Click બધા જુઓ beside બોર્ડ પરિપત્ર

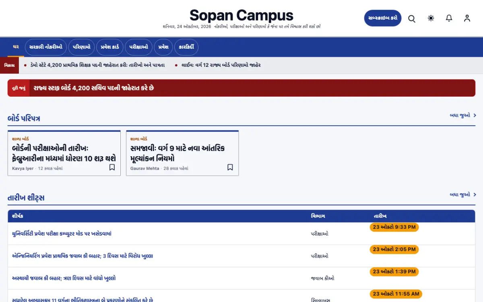coord(463,116)
